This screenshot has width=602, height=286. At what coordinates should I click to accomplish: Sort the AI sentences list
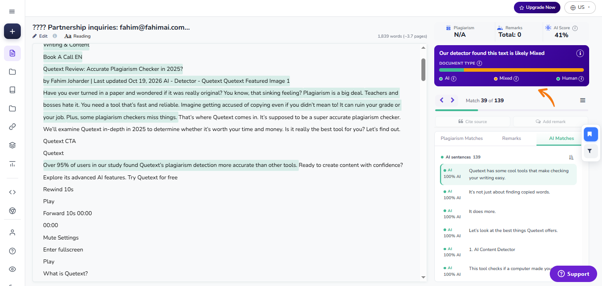571,157
